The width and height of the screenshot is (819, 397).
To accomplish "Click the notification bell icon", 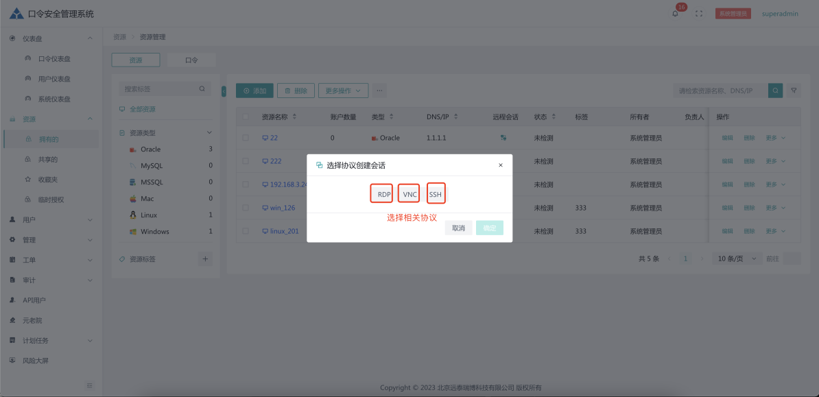I will coord(675,14).
